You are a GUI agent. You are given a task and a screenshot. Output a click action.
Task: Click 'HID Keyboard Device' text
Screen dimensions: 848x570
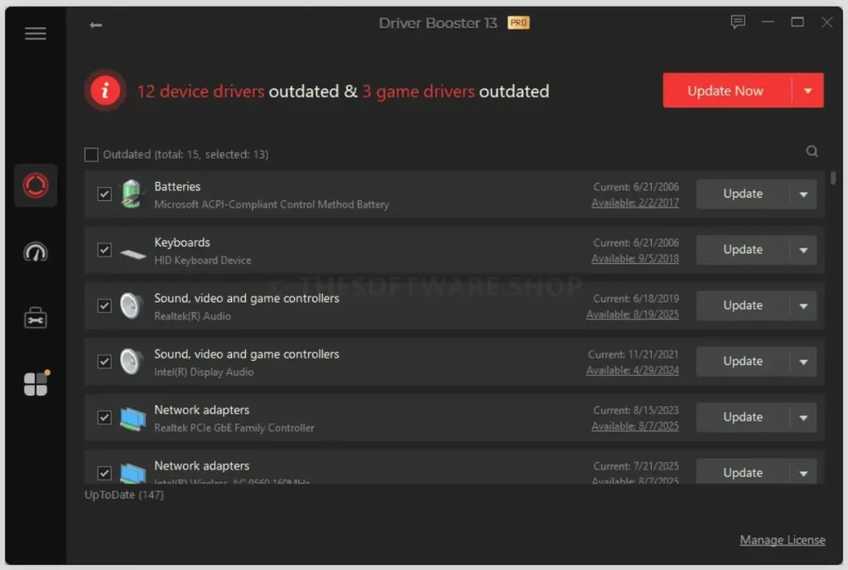click(203, 261)
